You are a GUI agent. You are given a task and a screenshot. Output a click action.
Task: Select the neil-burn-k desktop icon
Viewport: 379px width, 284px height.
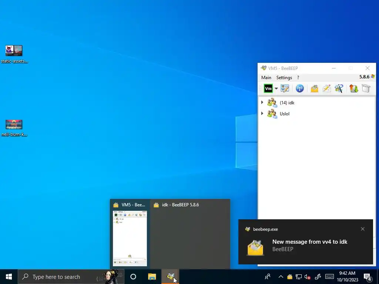tap(14, 128)
